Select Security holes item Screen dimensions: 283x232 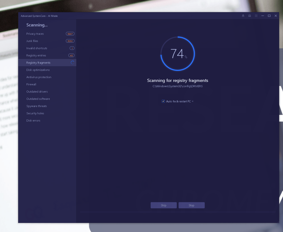pyautogui.click(x=47, y=113)
